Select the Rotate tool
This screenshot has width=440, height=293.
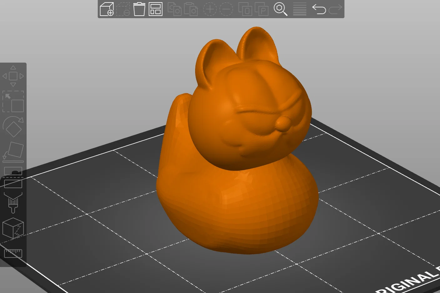point(13,127)
